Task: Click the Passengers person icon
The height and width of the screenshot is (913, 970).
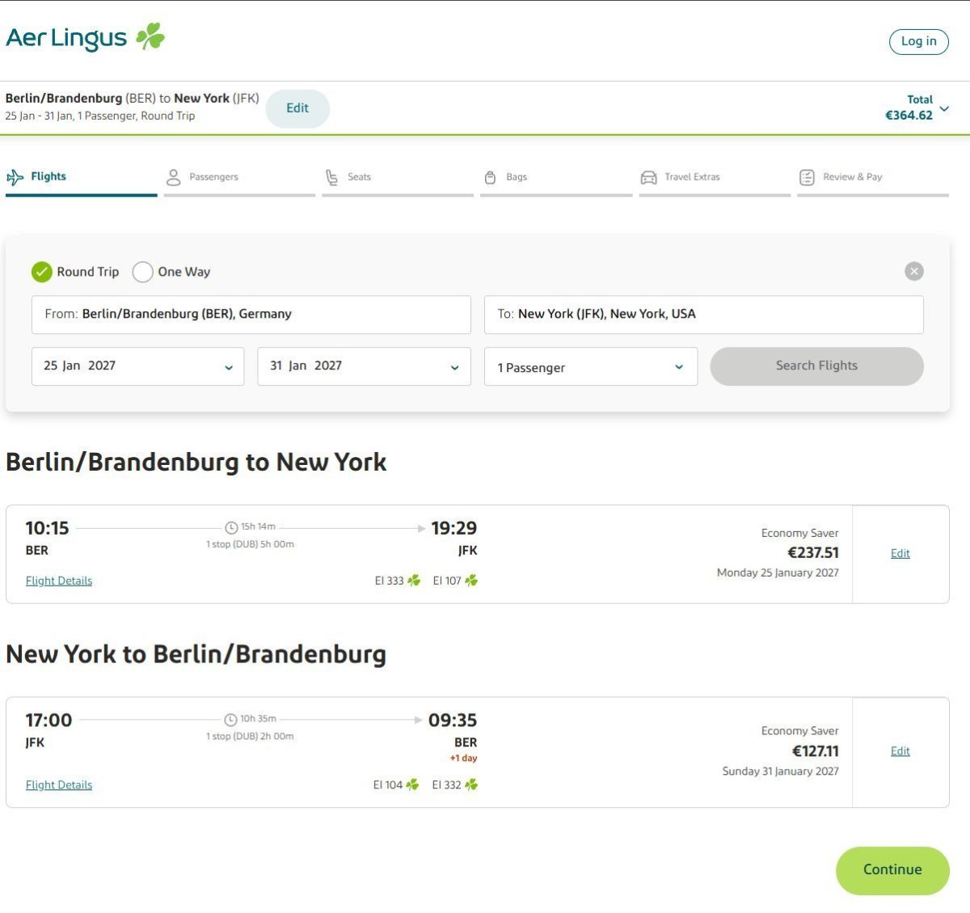Action: point(173,177)
